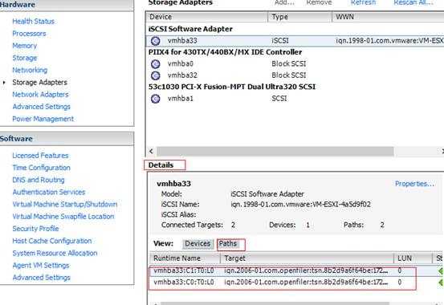
Task: Click the vmhba32 adapter icon
Action: point(155,75)
